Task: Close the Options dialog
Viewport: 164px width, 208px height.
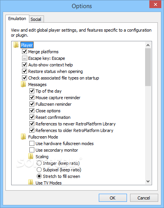Action: click(155, 4)
